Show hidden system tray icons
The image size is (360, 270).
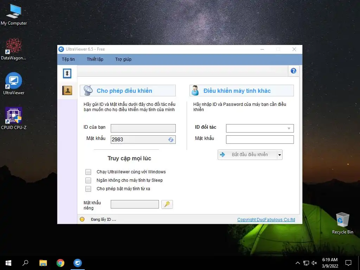297,263
